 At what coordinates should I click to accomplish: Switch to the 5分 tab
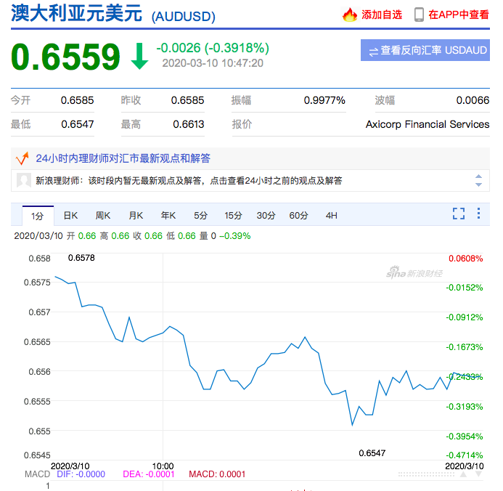(200, 216)
